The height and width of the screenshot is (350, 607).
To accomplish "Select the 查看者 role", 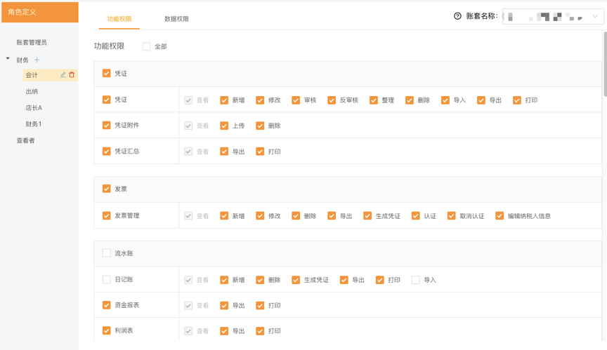I will pos(26,141).
